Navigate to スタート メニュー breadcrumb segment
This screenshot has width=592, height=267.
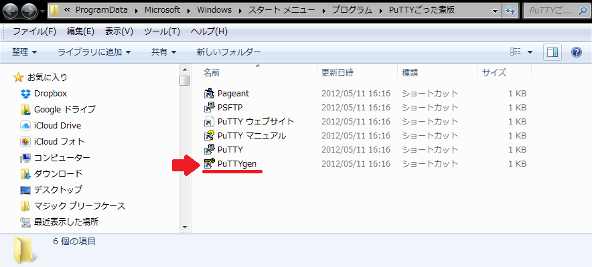[x=281, y=11]
